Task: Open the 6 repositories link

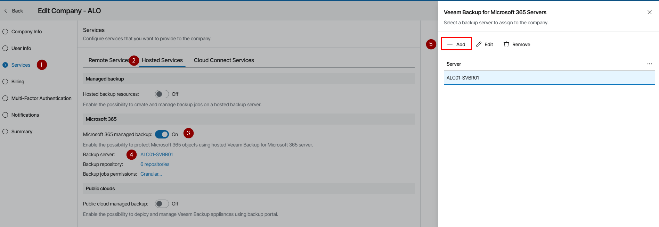Action: (x=155, y=164)
